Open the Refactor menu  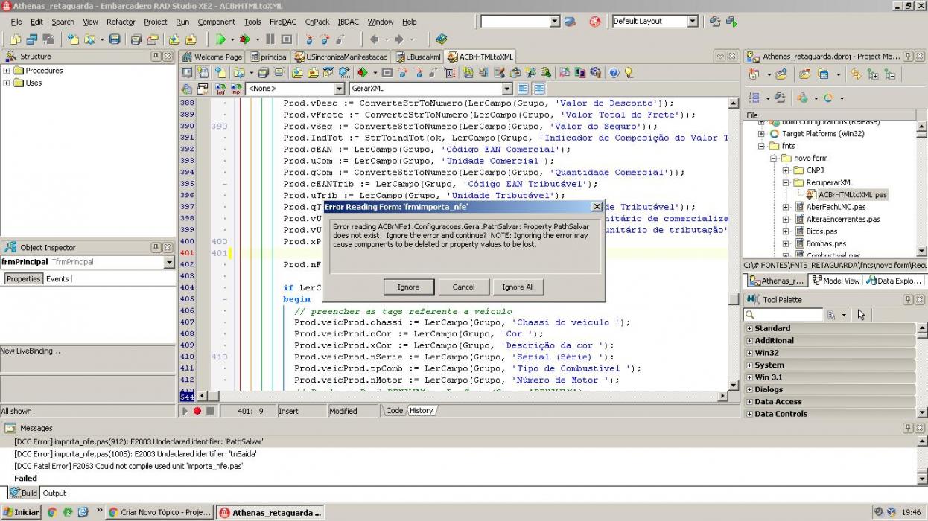coord(121,22)
